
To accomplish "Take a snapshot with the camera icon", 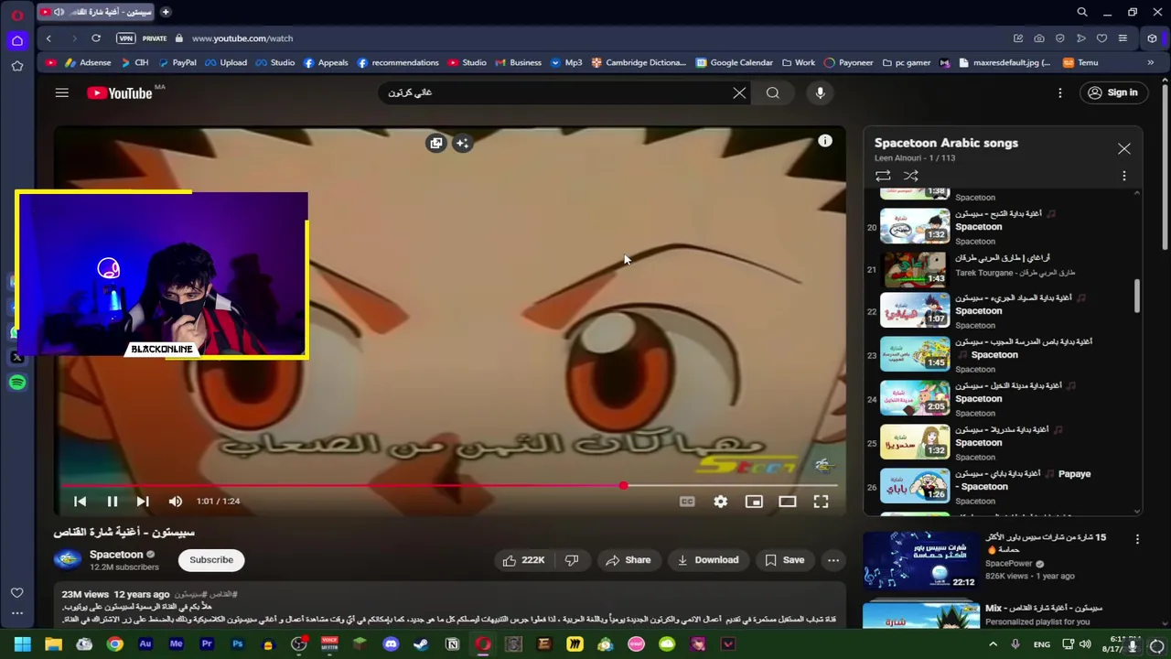I will coord(1039,38).
